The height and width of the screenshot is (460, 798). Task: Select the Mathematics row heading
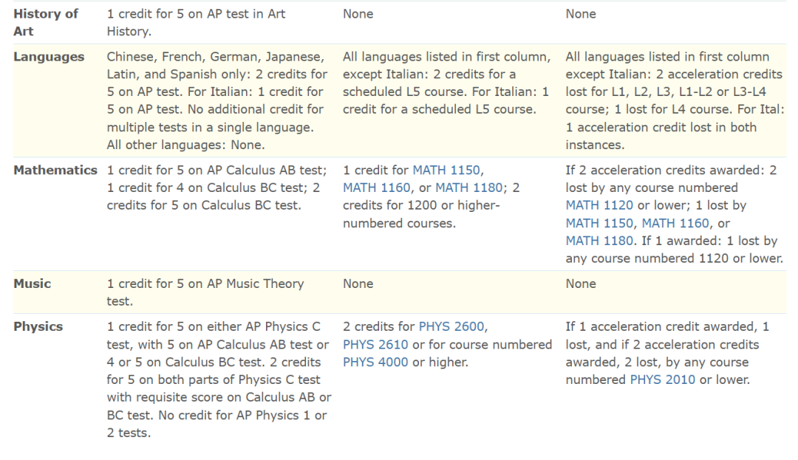click(x=55, y=170)
